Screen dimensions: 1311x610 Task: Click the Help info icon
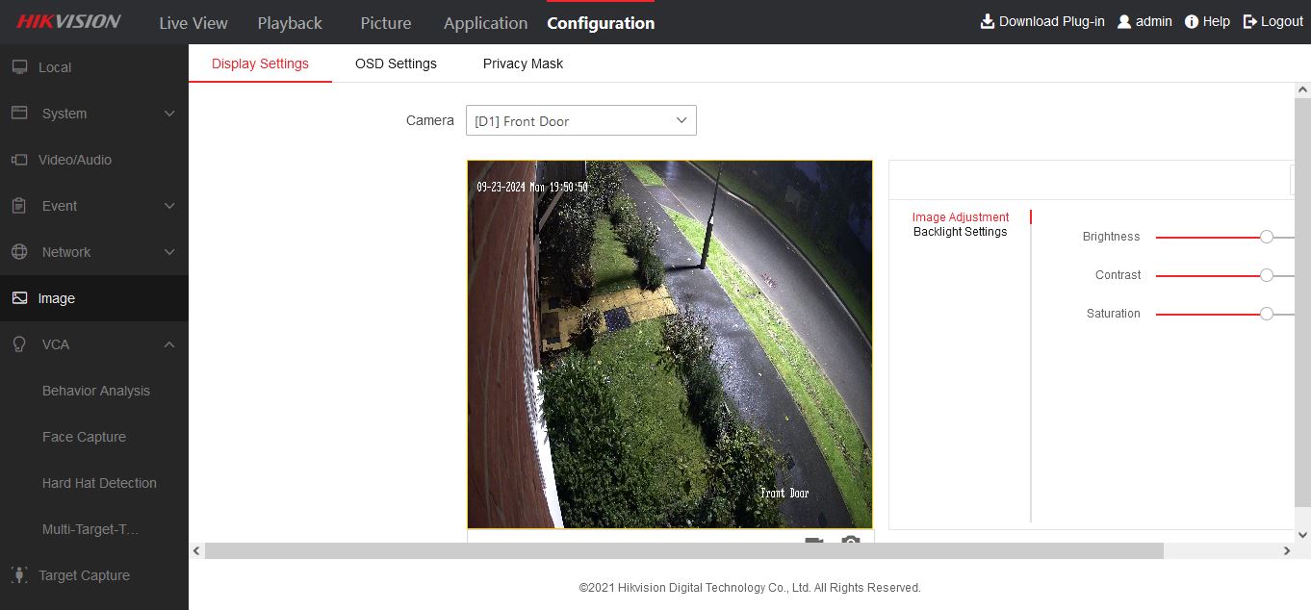click(1192, 21)
